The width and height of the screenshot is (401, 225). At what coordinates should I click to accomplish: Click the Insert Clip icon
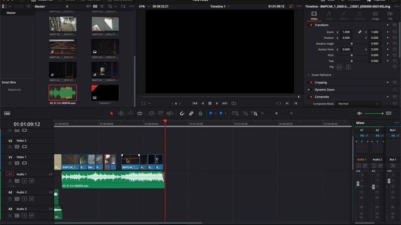pos(152,113)
